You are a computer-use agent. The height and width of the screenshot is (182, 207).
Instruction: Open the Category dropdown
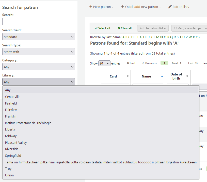click(x=39, y=67)
